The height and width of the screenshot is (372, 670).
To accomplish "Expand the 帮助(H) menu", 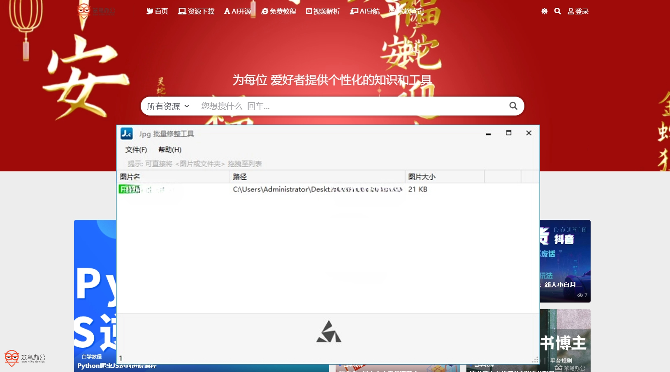I will click(x=169, y=150).
